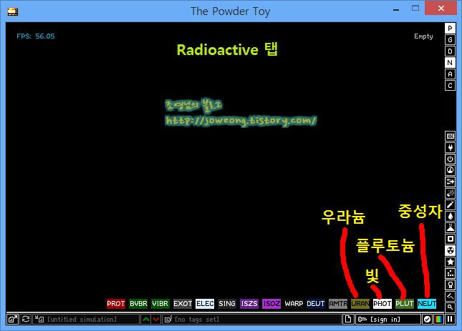Toggle the A ambient heat option
This screenshot has height=331, width=462.
pyautogui.click(x=450, y=74)
